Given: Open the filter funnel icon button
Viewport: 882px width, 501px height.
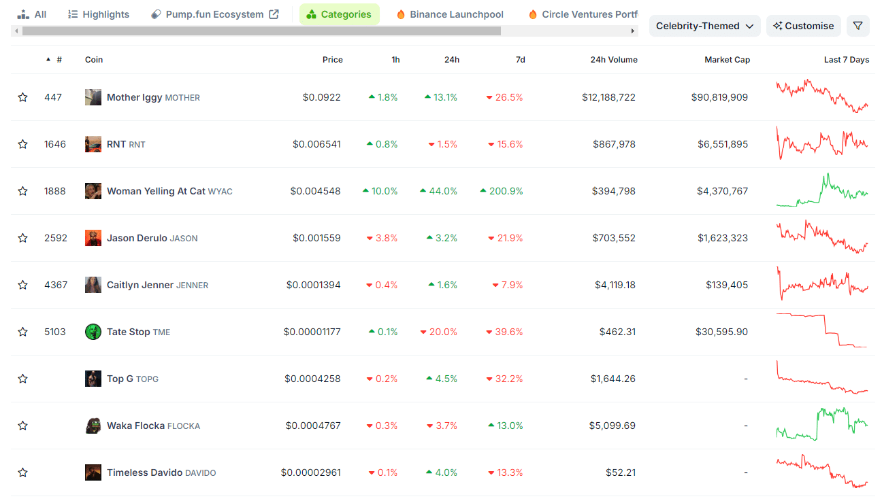Looking at the screenshot, I should (858, 26).
